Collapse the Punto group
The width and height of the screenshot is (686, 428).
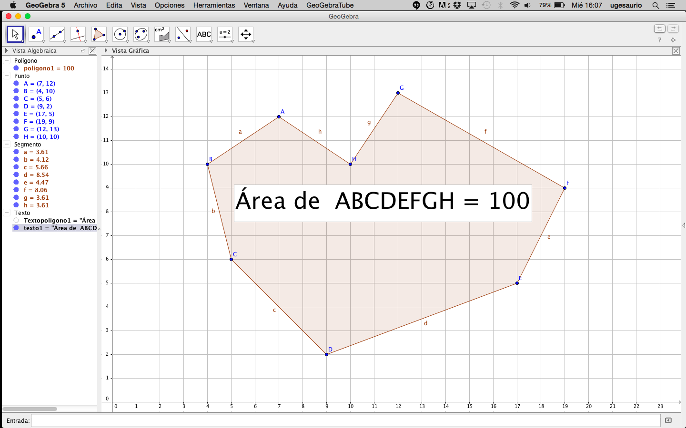coord(7,76)
